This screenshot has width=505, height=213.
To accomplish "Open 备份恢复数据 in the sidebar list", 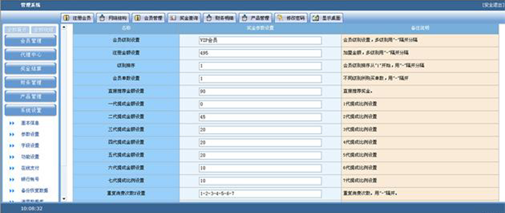I will [x=35, y=190].
